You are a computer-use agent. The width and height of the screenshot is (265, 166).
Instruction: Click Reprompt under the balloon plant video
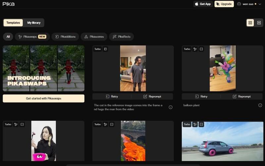pyautogui.click(x=242, y=96)
